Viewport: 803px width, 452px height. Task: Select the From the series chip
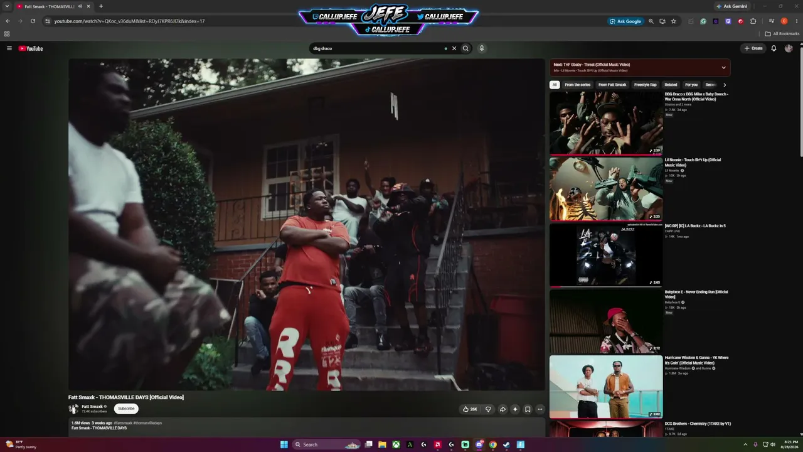[x=577, y=85]
